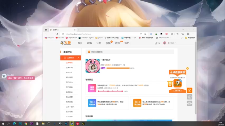Screen dimensions: 225x126
Task: Click the orange level progress bar at 99.5%
Action: point(118,68)
